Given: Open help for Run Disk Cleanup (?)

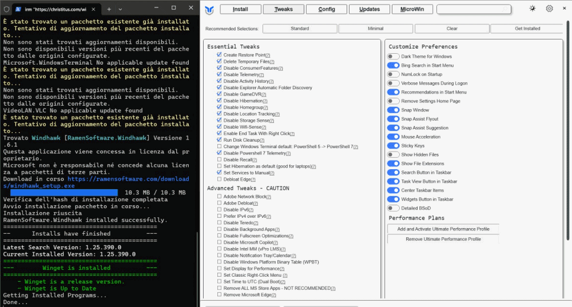Looking at the screenshot, I should [262, 140].
